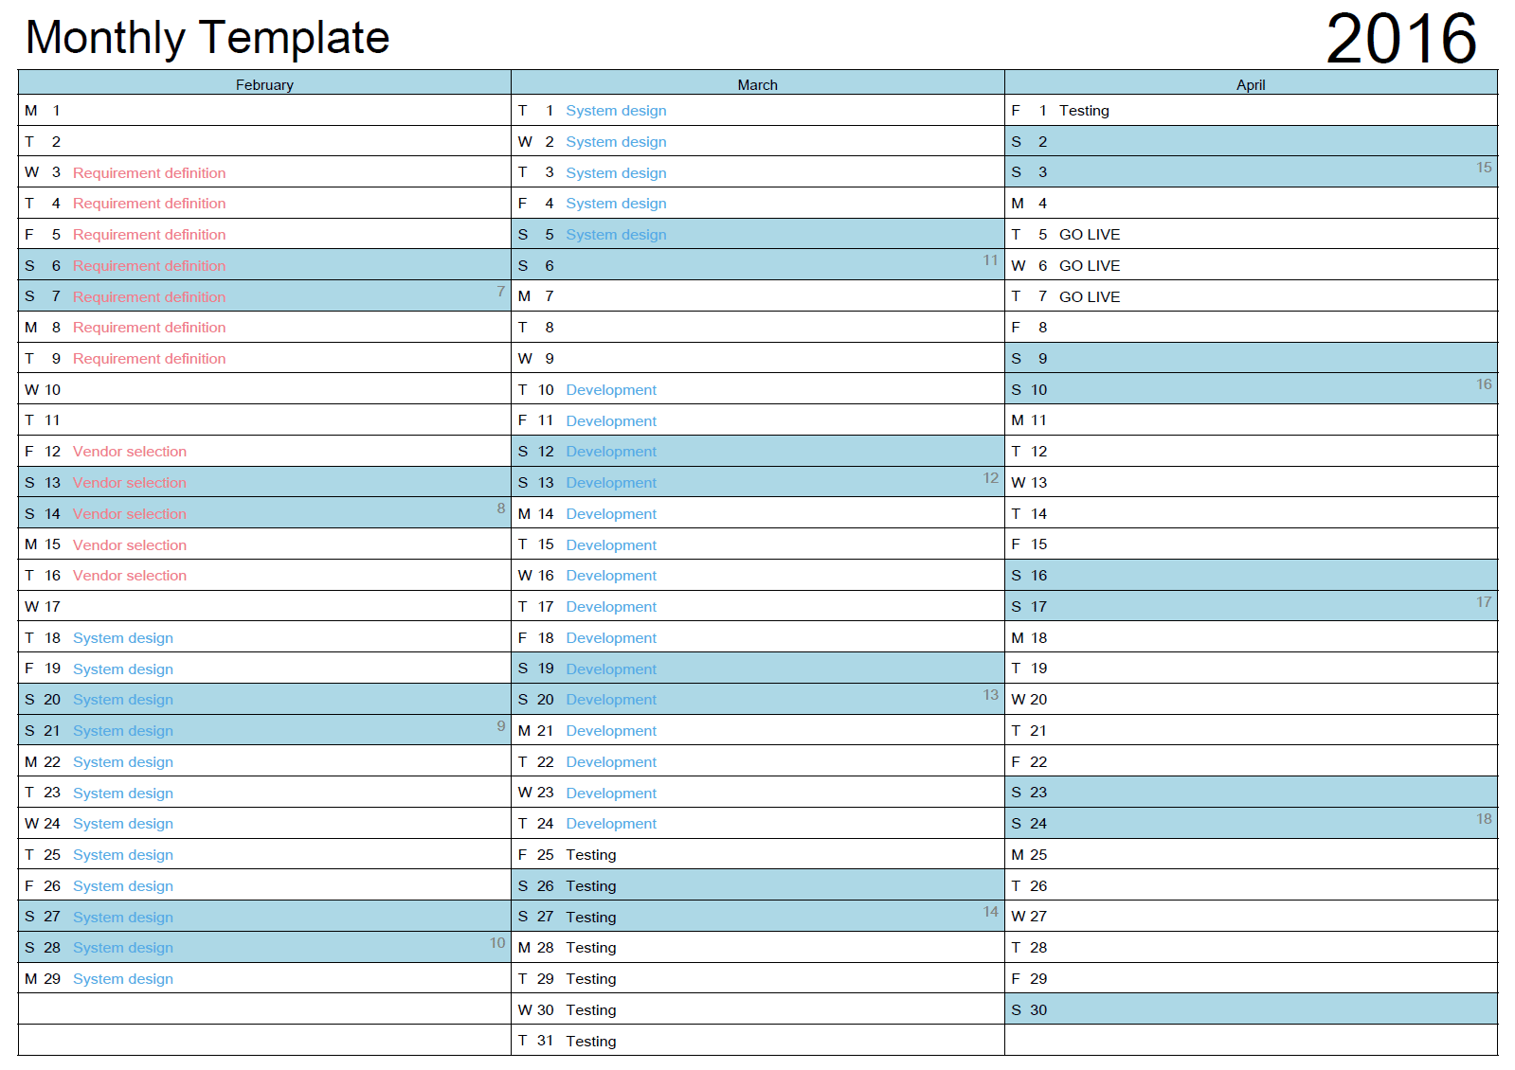The image size is (1515, 1070).
Task: Click the Monthly Template title
Action: pyautogui.click(x=207, y=38)
